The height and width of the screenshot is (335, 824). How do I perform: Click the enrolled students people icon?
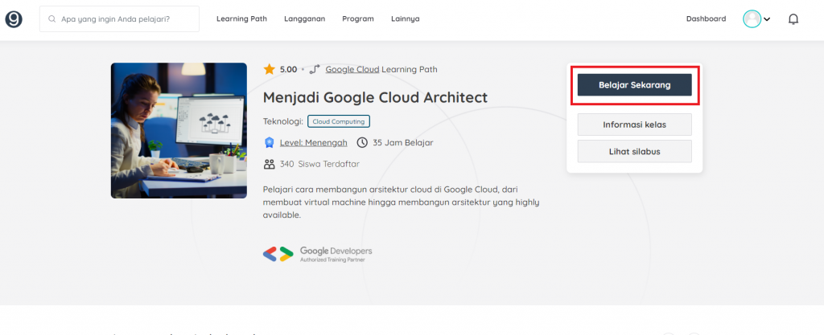(x=270, y=164)
